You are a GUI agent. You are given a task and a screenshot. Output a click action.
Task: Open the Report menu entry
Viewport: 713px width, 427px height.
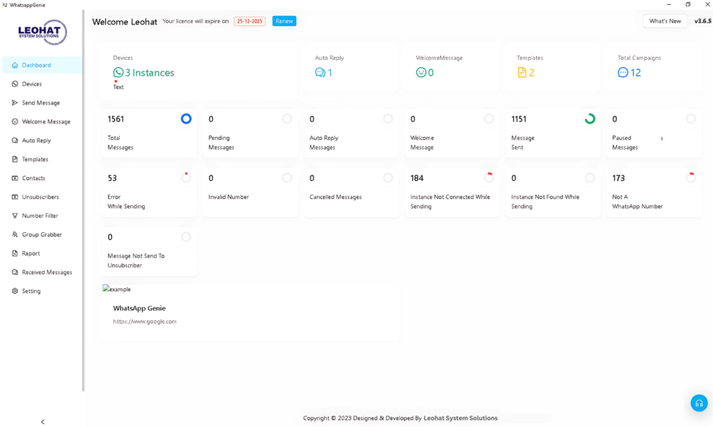42,253
